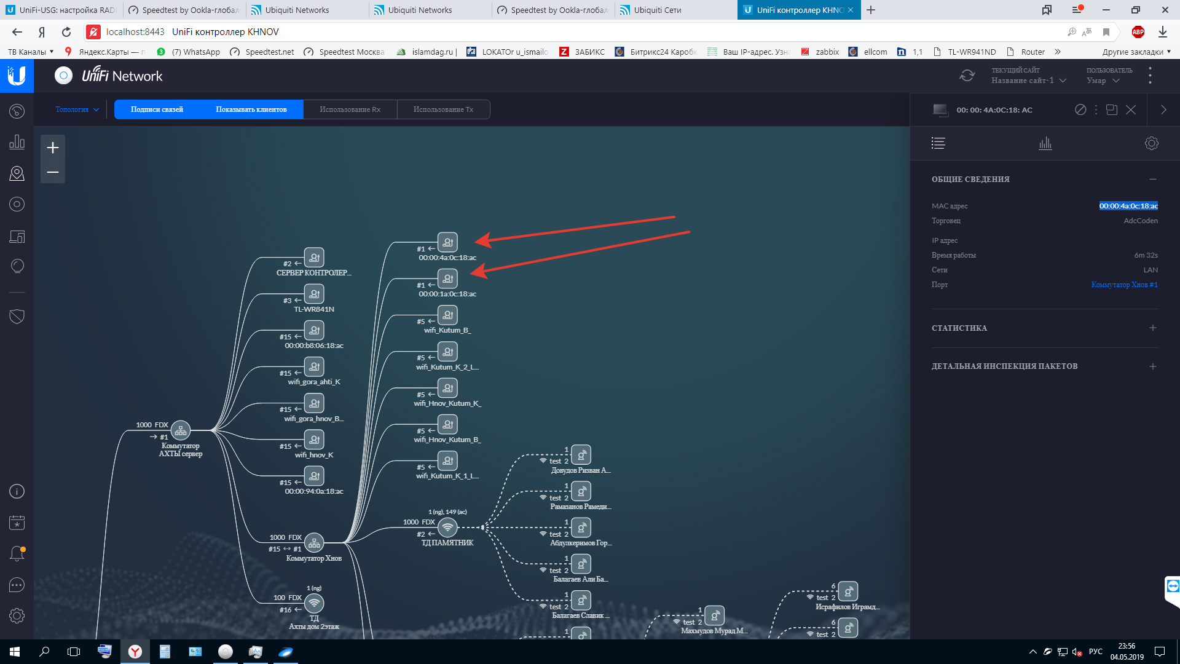Select the highlighted MAC address value
The image size is (1180, 664).
(1128, 206)
